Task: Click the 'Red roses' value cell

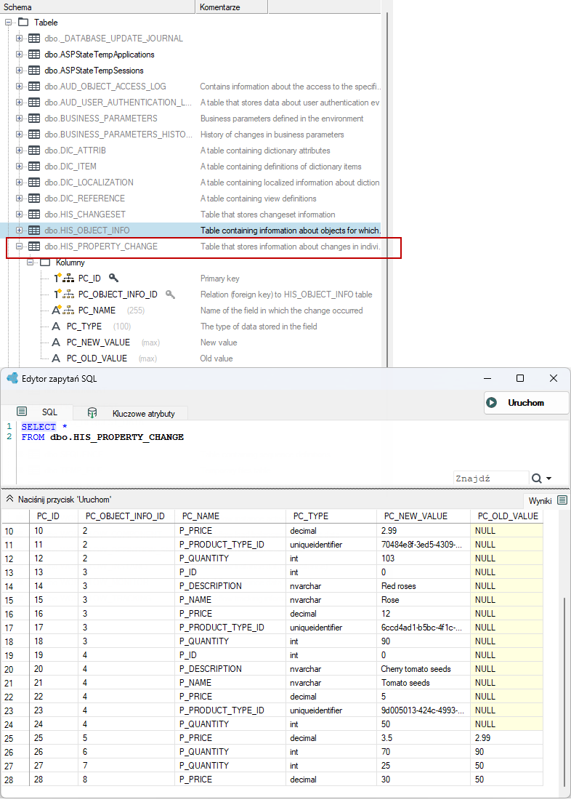Action: pyautogui.click(x=424, y=586)
